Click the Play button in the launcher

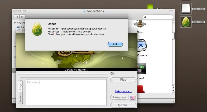[123, 80]
